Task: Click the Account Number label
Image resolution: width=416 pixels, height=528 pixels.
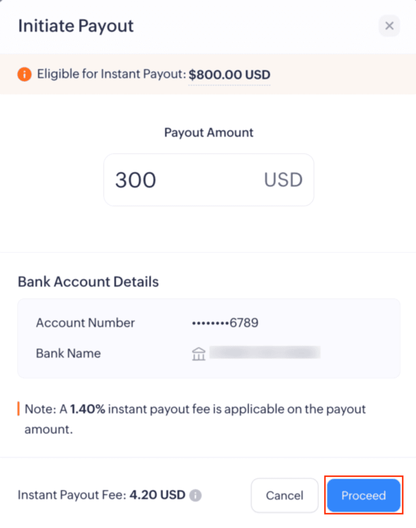Action: 85,323
